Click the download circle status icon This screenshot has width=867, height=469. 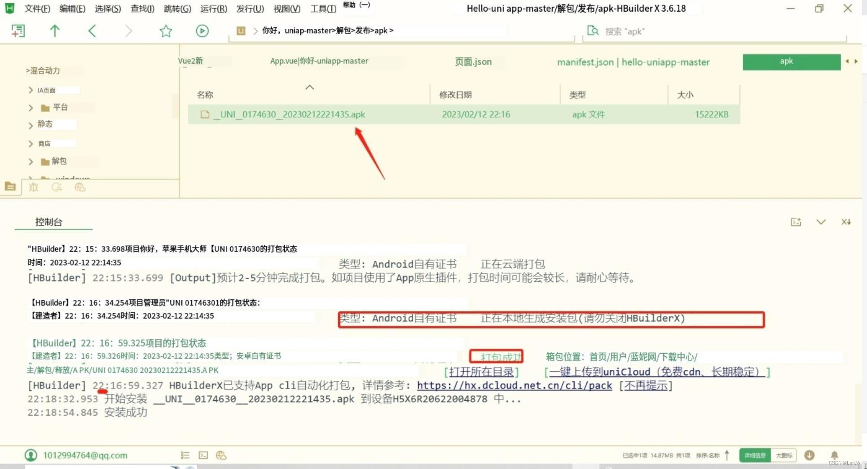[x=809, y=455]
